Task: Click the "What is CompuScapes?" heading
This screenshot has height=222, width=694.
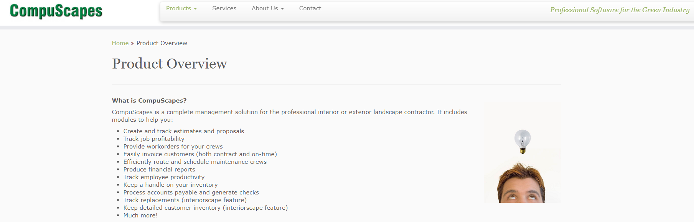Action: pyautogui.click(x=149, y=101)
